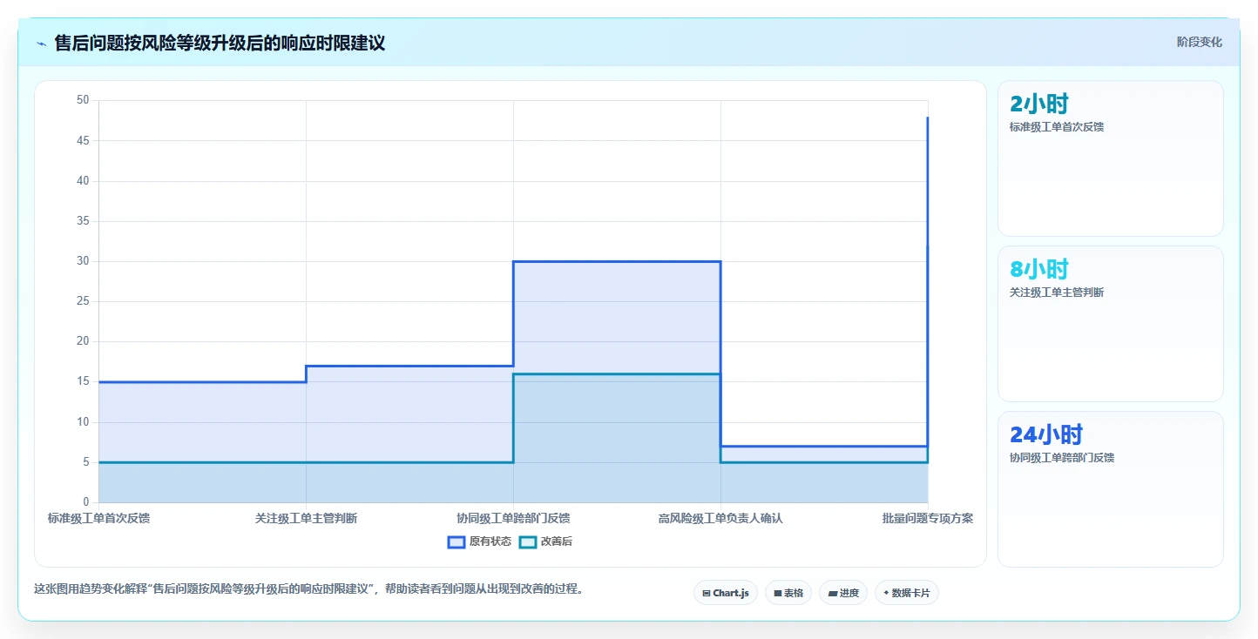Toggle the 改善后 legend swatch
Screen dimensions: 1258x639
pos(527,541)
